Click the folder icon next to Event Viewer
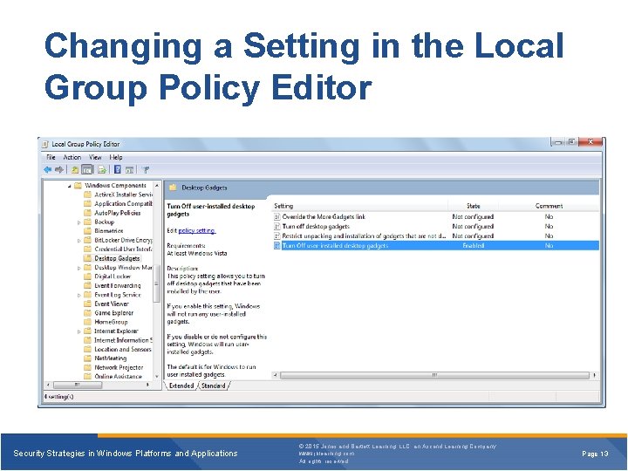Screen dimensions: 628x471 click(x=87, y=304)
